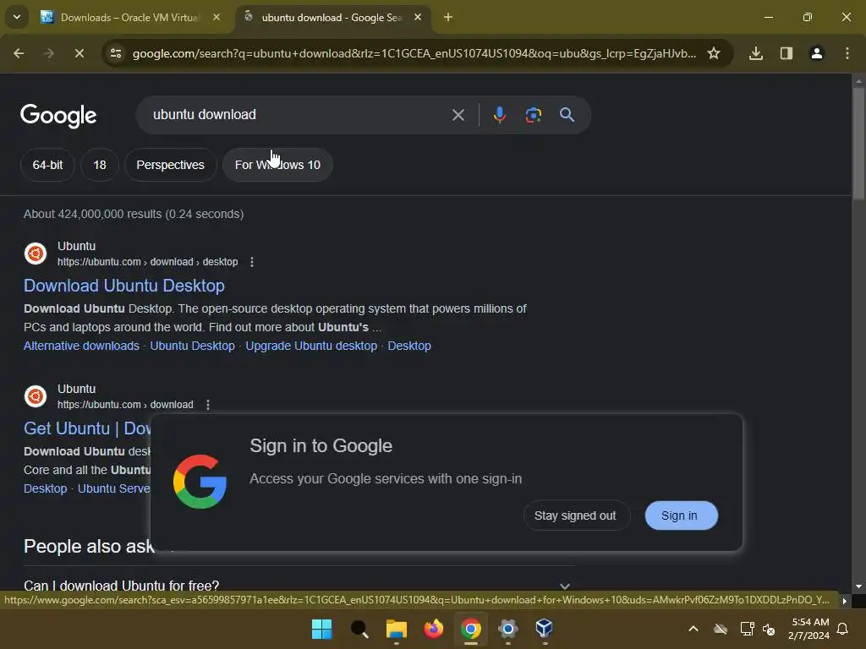866x649 pixels.
Task: Start a voice search with the microphone
Action: [499, 115]
